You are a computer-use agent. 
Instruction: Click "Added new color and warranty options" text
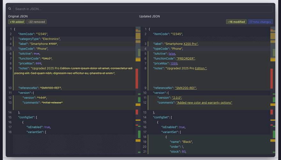click(204, 103)
